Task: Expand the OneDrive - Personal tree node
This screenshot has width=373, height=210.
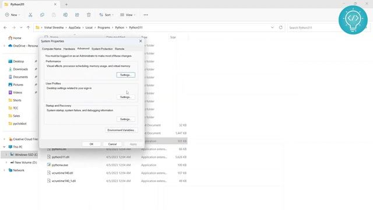Action: (4, 45)
